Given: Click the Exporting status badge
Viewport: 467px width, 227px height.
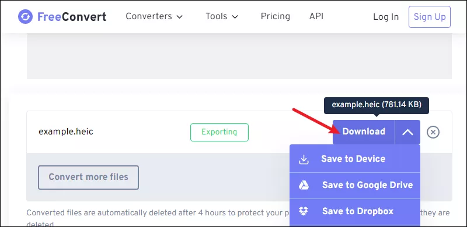Looking at the screenshot, I should tap(219, 132).
